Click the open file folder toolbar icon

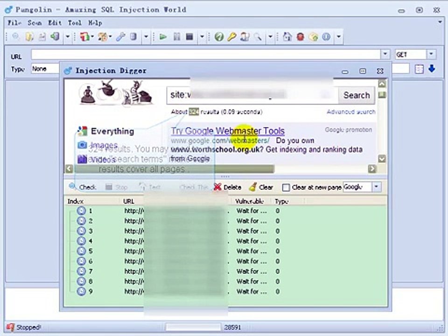point(29,36)
